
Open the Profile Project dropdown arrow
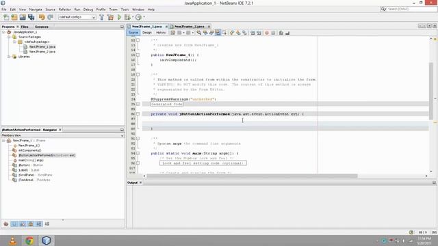(x=144, y=17)
